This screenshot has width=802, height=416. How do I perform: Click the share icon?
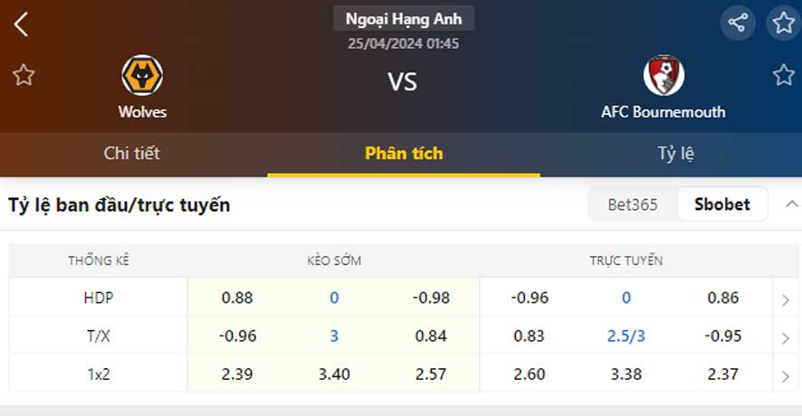pyautogui.click(x=738, y=24)
